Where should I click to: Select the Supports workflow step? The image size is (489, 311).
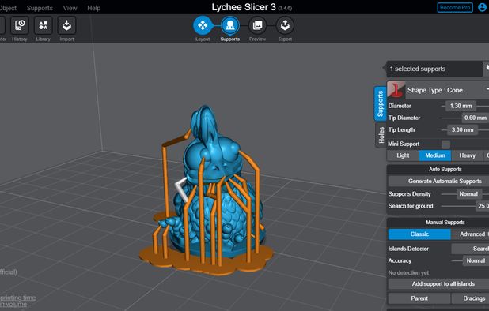(230, 25)
